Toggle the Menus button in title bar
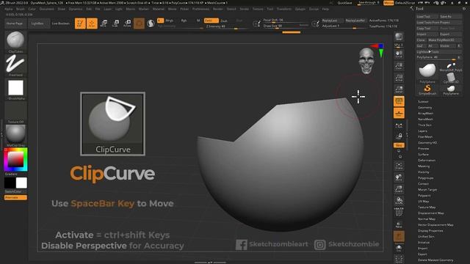 point(388,3)
